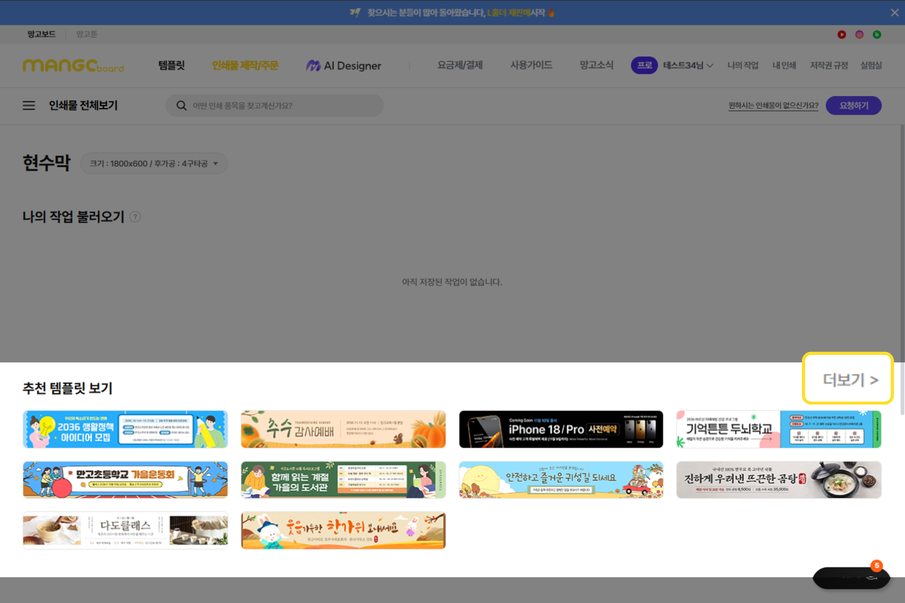
Task: Open the 한가위 보내세요 banner template
Action: (343, 530)
